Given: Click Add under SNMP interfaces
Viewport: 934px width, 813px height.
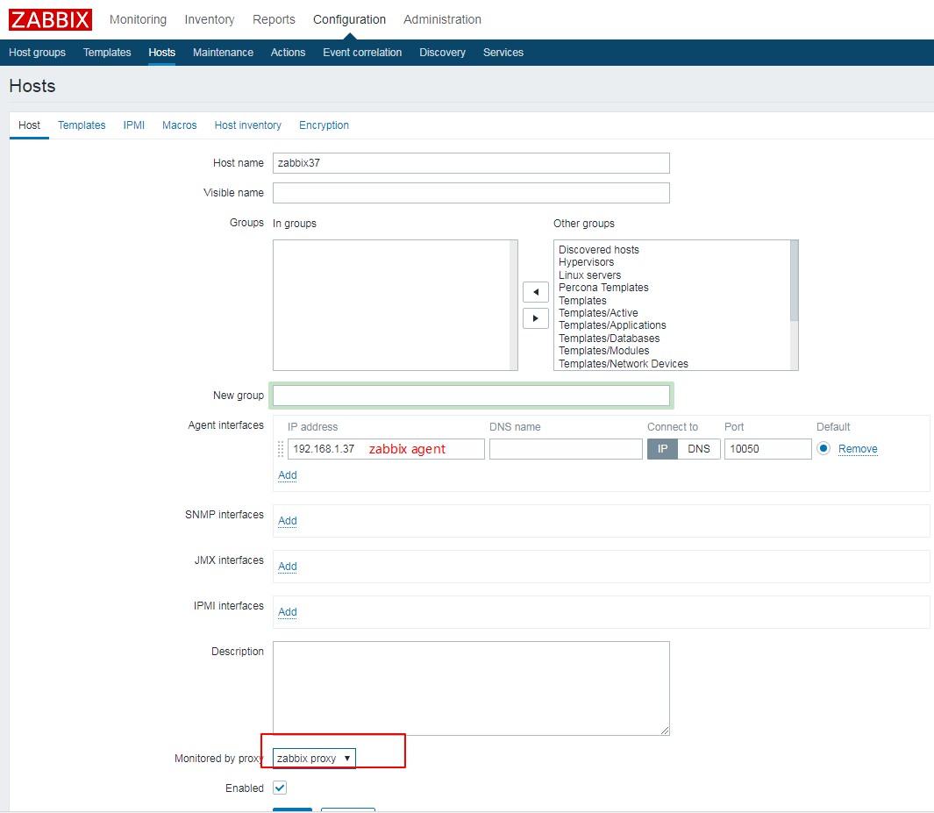Looking at the screenshot, I should pos(288,521).
